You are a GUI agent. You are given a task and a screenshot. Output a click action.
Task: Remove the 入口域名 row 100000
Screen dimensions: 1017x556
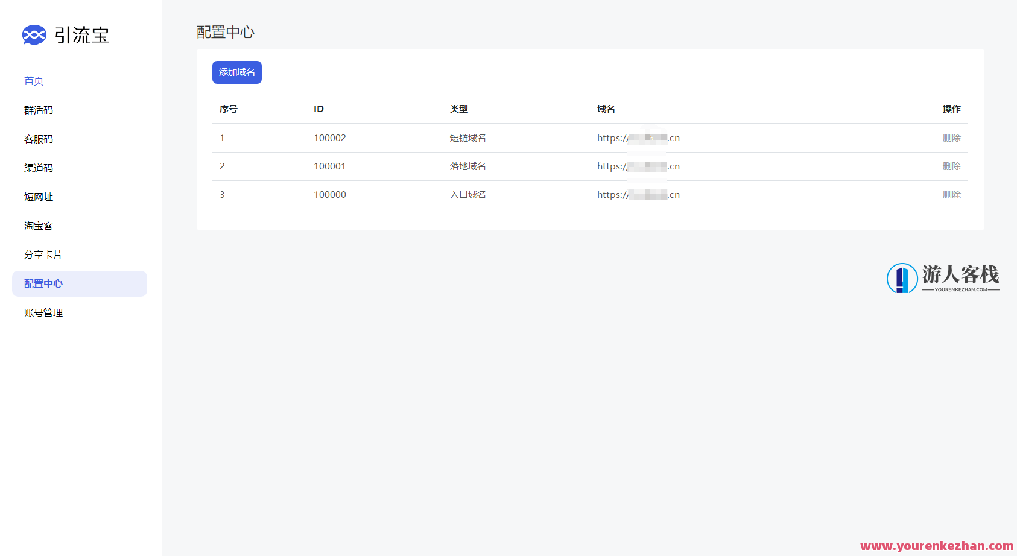(951, 195)
